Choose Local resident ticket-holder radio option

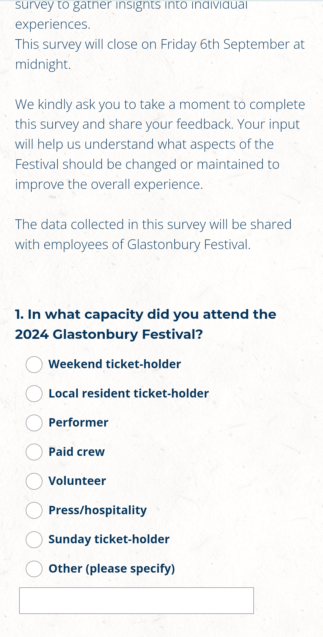[34, 394]
